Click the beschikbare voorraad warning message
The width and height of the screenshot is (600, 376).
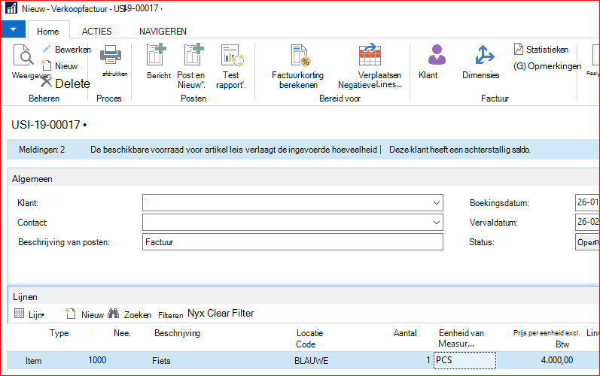233,150
